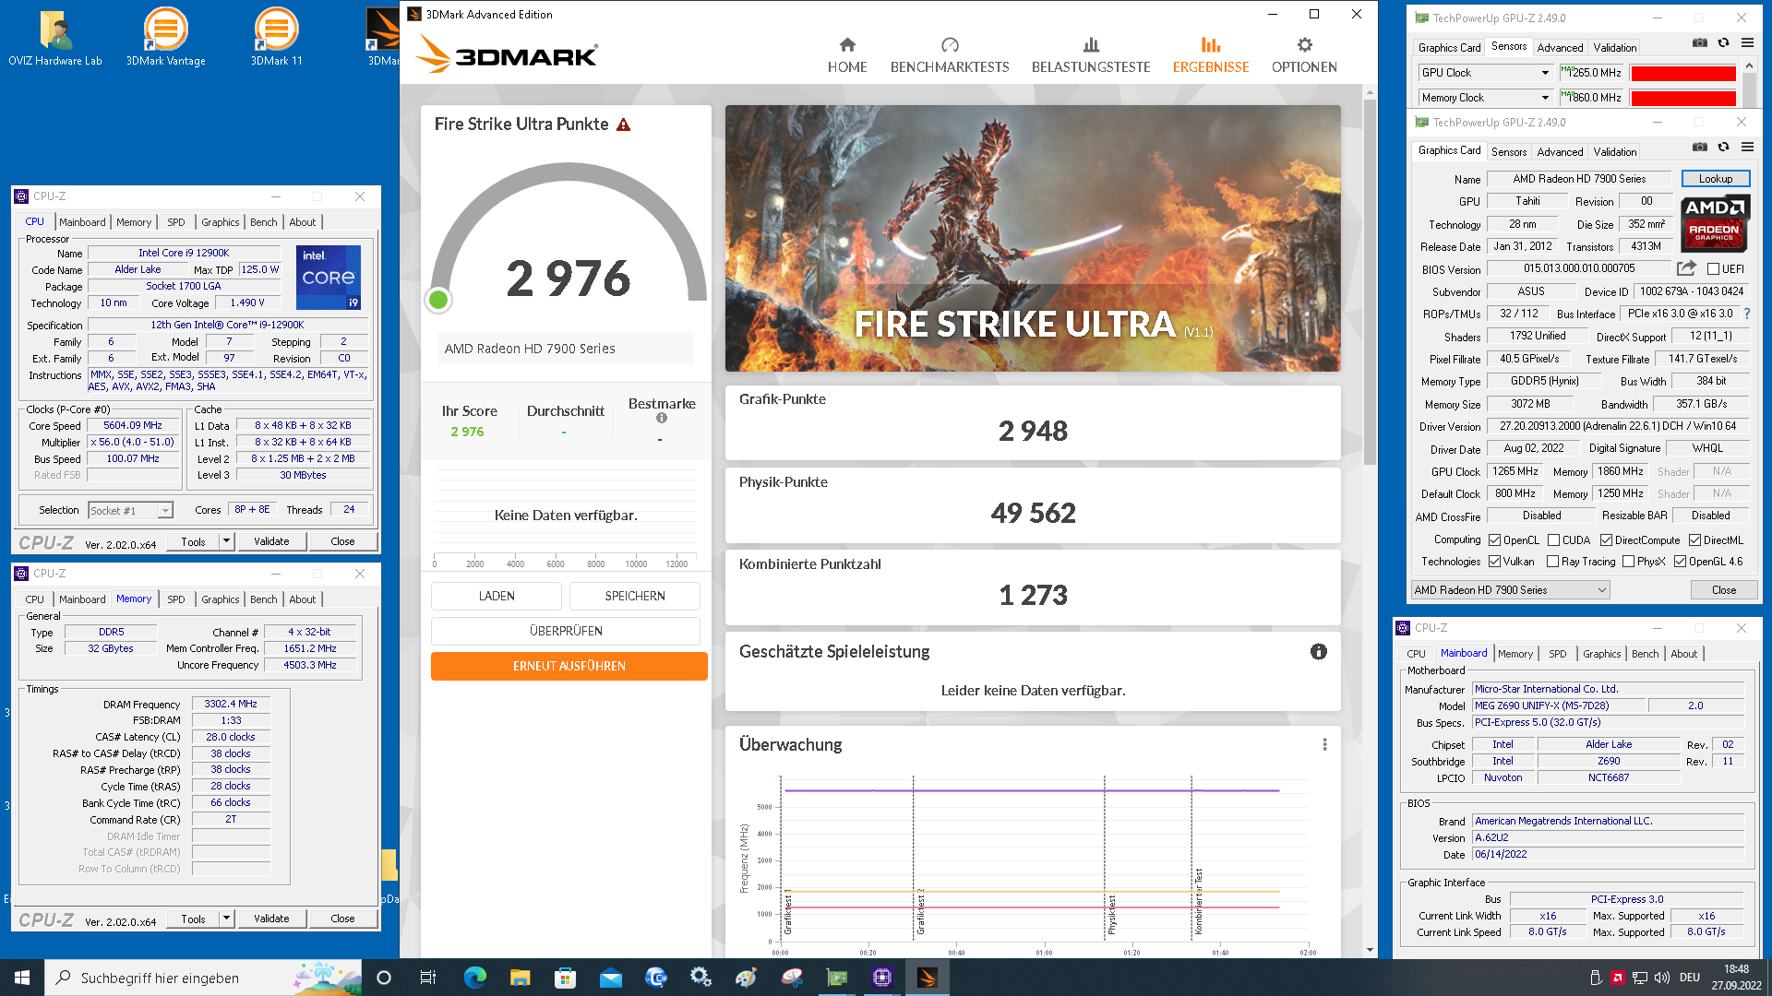Switch to SPD tab in CPU-Z Memory window

[175, 599]
